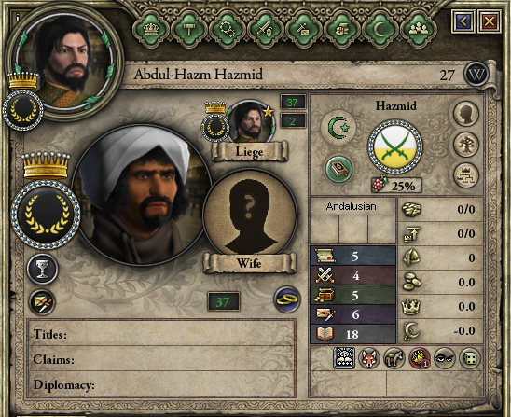Image resolution: width=511 pixels, height=417 pixels.
Task: Click the marriage rings icon
Action: point(287,299)
